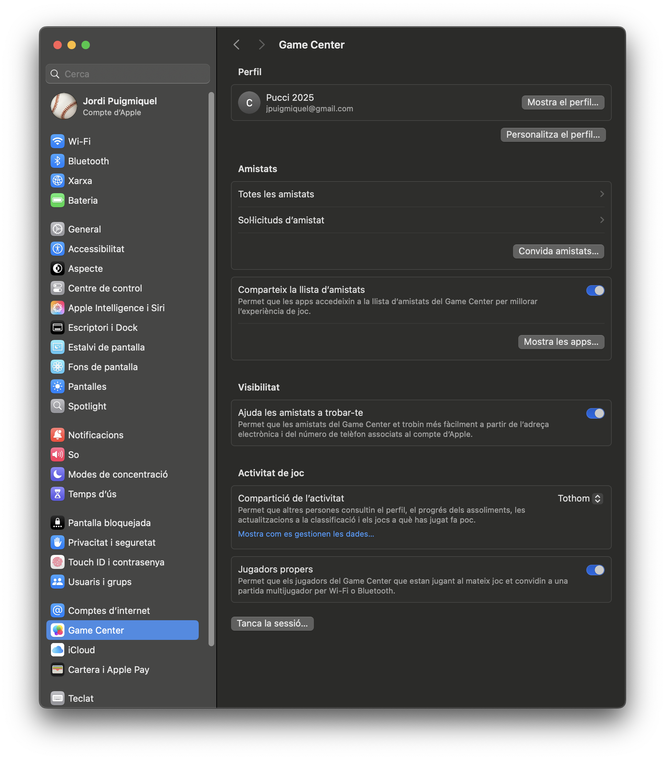Open the Accessibilitat icon

point(58,249)
